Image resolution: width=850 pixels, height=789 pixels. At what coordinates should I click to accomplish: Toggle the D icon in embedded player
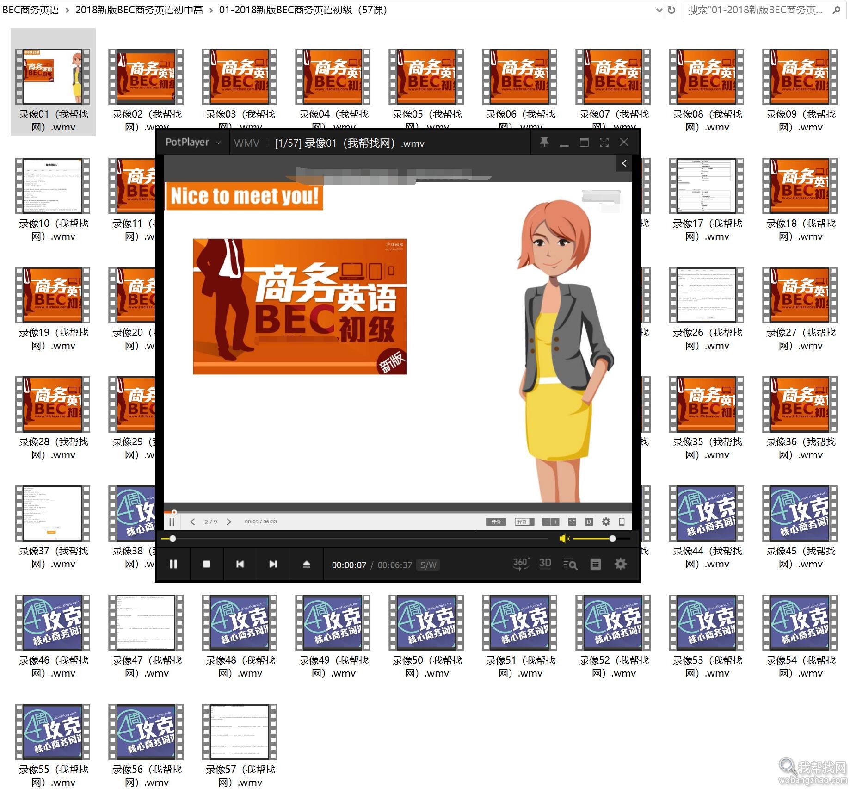589,522
